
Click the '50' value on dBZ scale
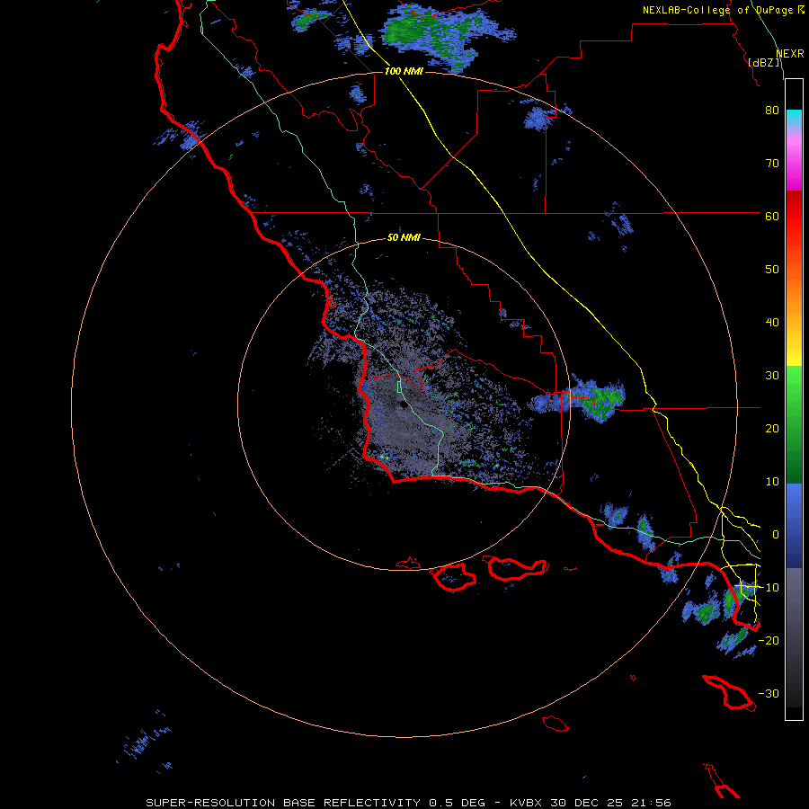772,270
